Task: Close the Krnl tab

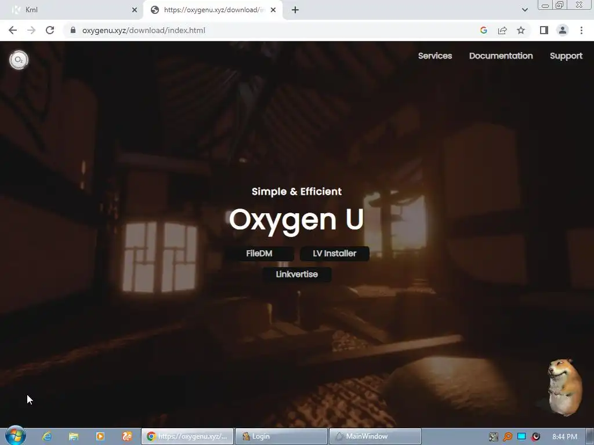Action: (135, 10)
